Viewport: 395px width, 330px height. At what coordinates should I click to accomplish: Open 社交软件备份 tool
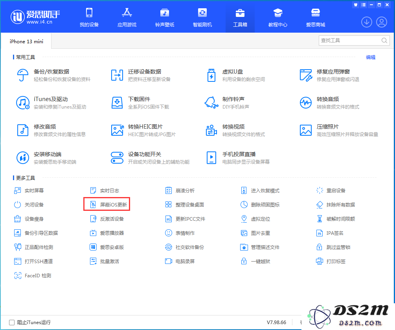pyautogui.click(x=184, y=247)
